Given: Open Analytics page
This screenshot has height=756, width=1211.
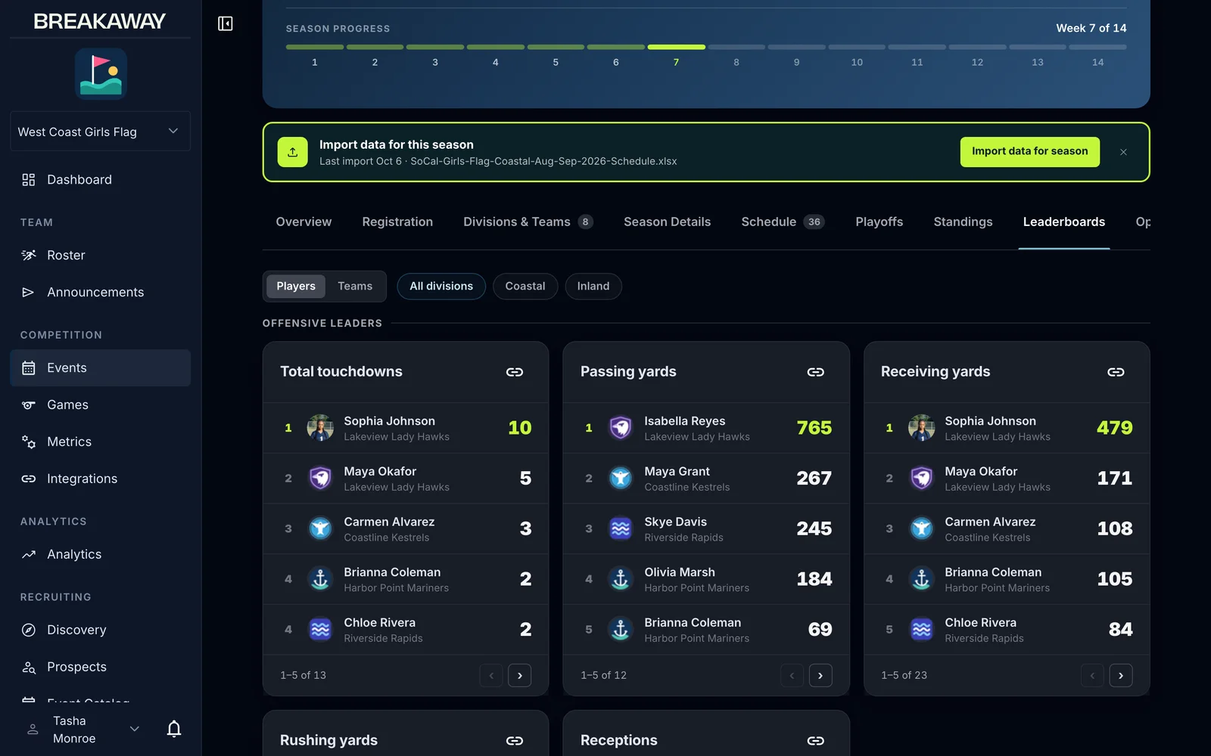Looking at the screenshot, I should click(101, 554).
